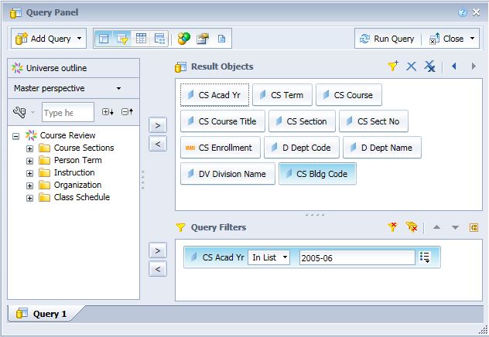
Task: Open the In List operator dropdown
Action: [x=268, y=257]
